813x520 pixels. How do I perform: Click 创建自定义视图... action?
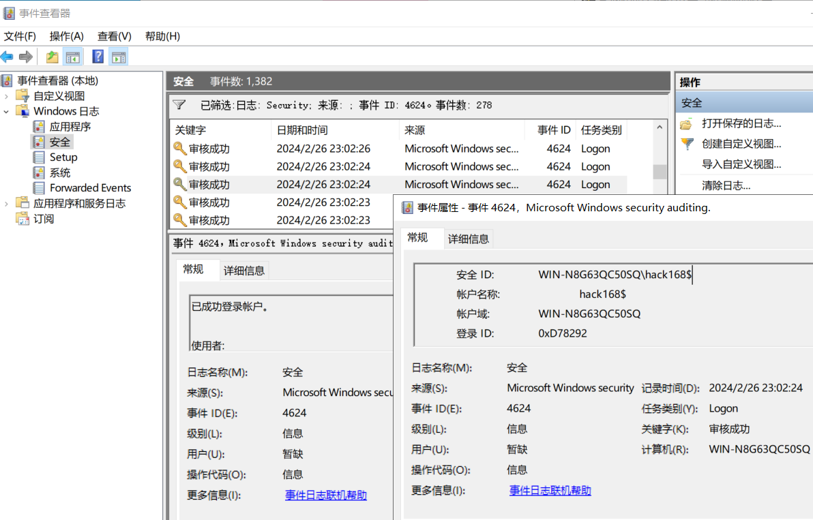pos(741,144)
